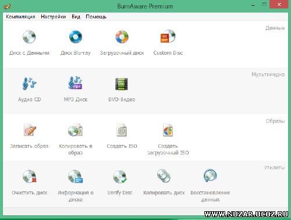Select the MP3 Диск icon
This screenshot has width=291, height=220.
(x=76, y=83)
